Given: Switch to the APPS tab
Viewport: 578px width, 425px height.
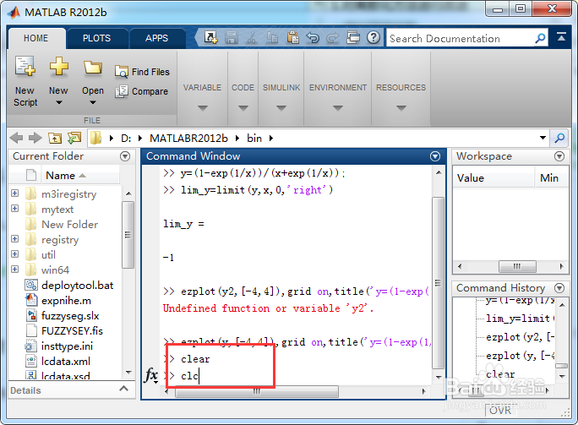Looking at the screenshot, I should click(156, 38).
